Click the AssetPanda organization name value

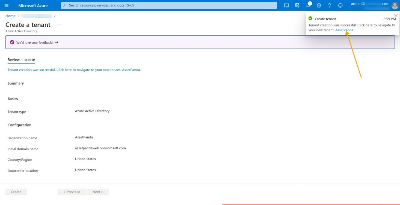click(84, 137)
